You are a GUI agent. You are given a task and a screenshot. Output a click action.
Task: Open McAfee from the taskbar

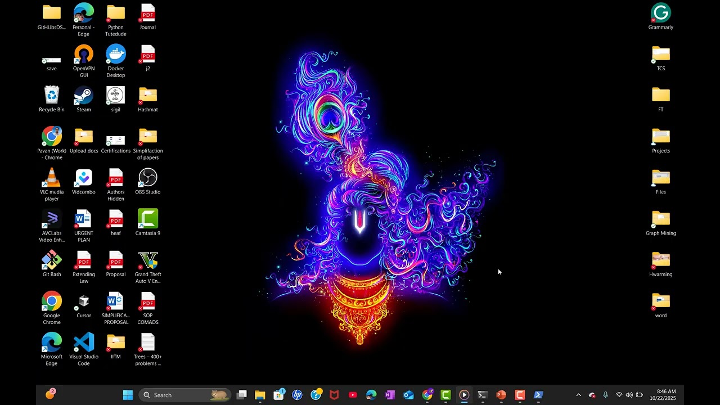click(334, 395)
